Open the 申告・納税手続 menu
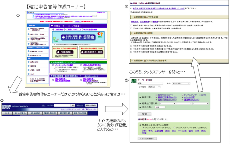This screenshot has width=230, height=144. coord(35,113)
